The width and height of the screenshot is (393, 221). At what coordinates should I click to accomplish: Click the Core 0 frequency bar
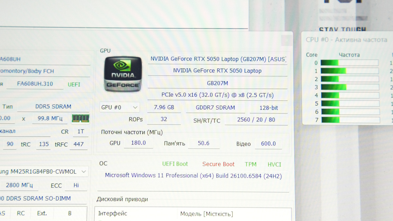(349, 63)
